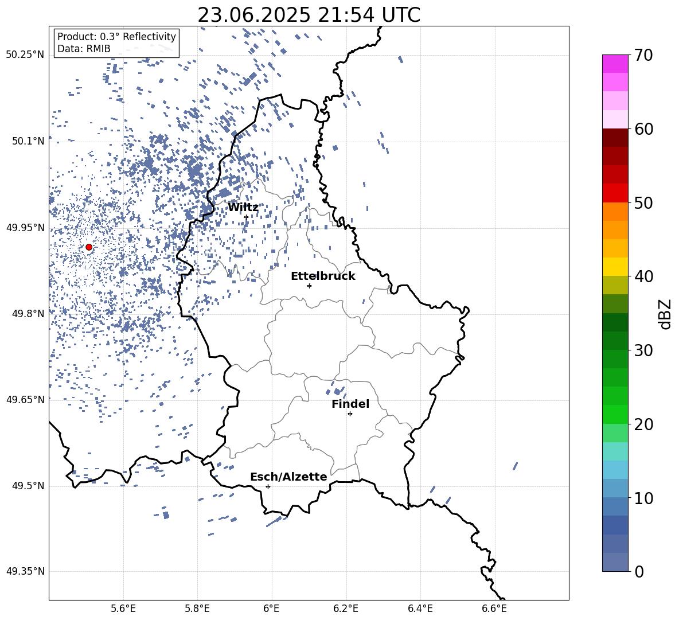The image size is (679, 620).
Task: Click the colorbar tick label 20
Action: (x=643, y=424)
